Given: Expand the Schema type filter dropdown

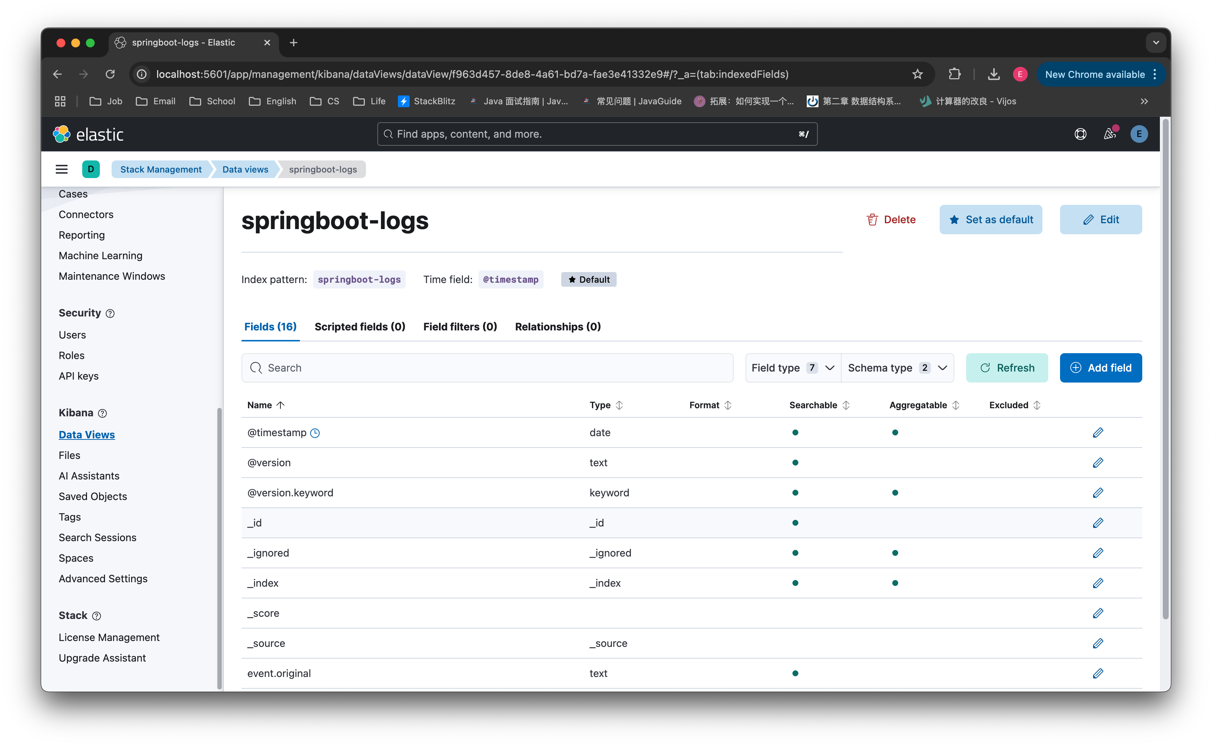Looking at the screenshot, I should [897, 367].
